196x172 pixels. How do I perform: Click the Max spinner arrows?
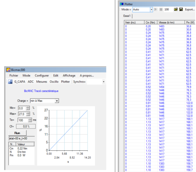click(28, 114)
